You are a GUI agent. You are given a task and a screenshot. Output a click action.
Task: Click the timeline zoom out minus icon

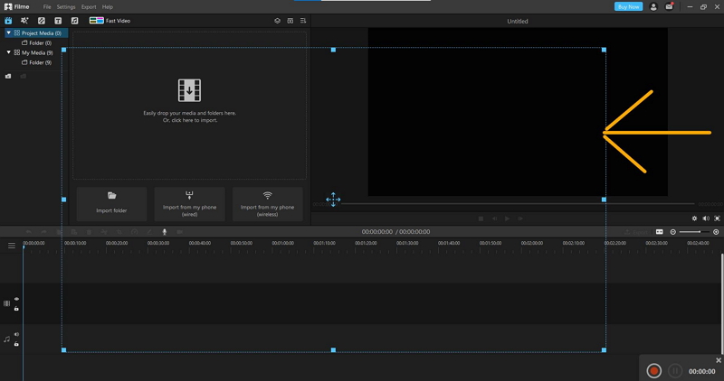673,232
